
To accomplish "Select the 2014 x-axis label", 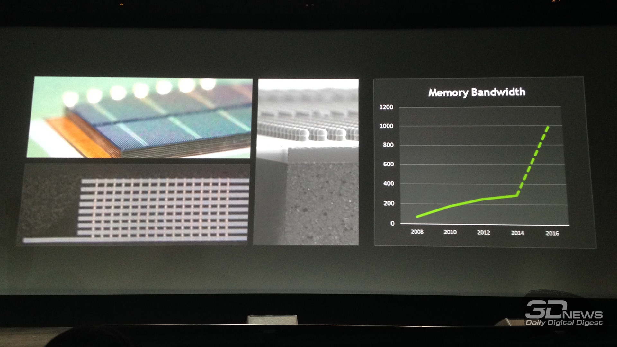I will [517, 233].
